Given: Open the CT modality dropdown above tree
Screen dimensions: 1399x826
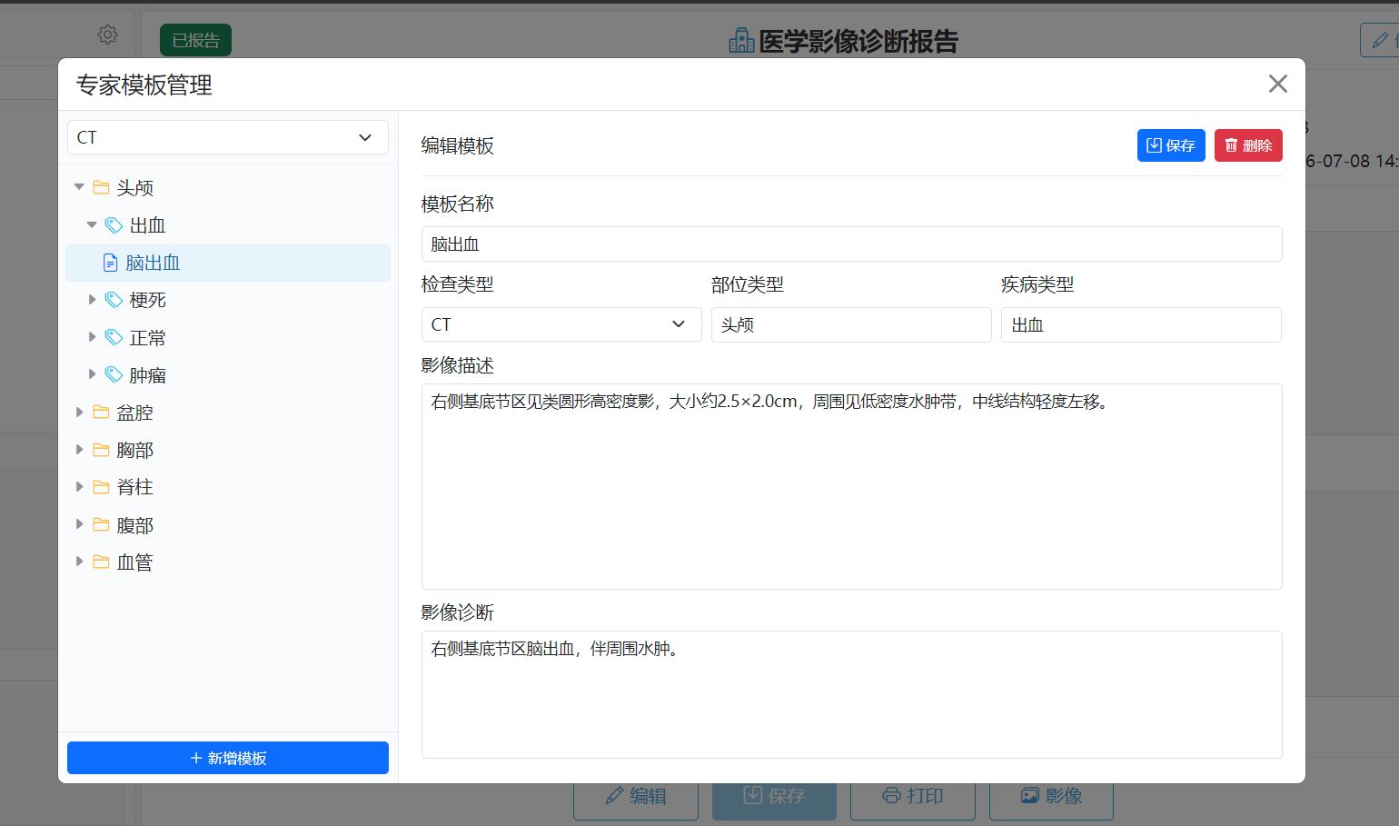Looking at the screenshot, I should point(228,137).
